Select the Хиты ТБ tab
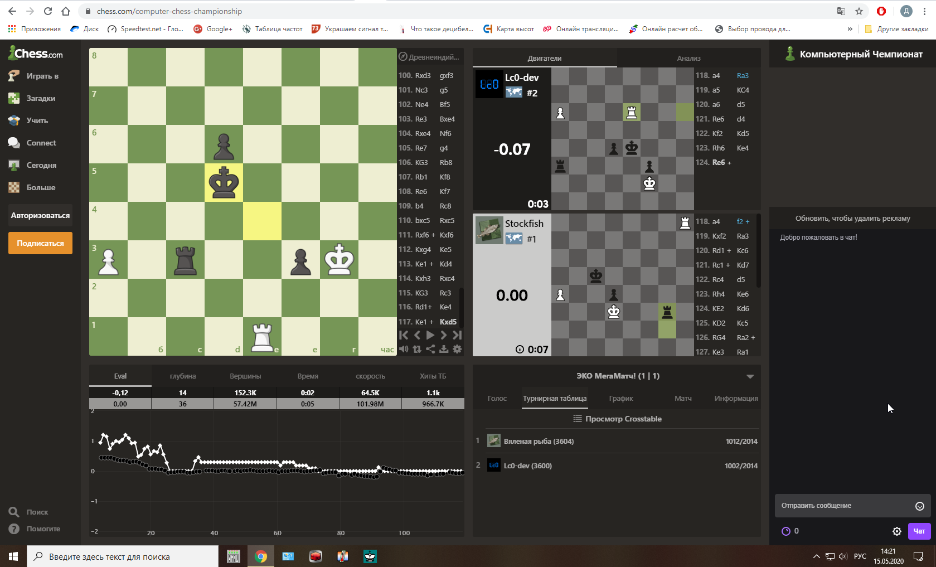 click(433, 376)
